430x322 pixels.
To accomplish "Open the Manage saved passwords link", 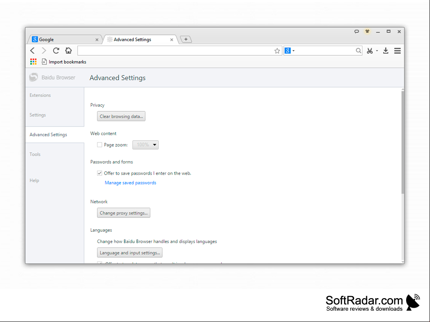I will point(130,183).
